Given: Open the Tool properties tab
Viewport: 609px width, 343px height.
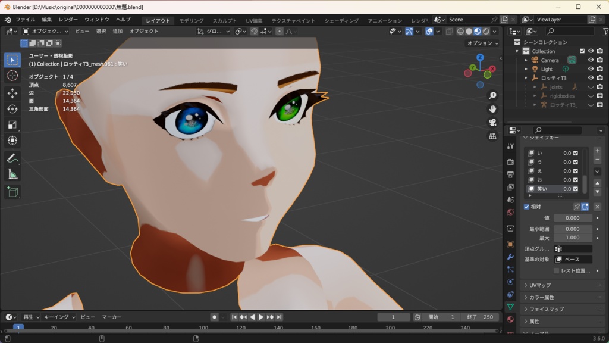Looking at the screenshot, I should 510,146.
